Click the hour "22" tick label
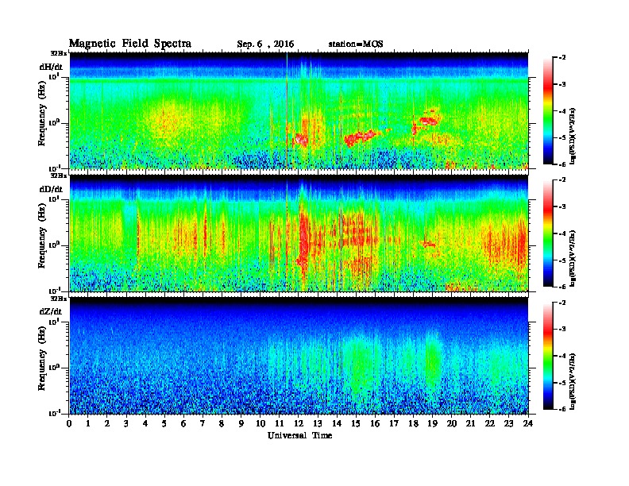Screen dimensions: 629x486 [490, 423]
